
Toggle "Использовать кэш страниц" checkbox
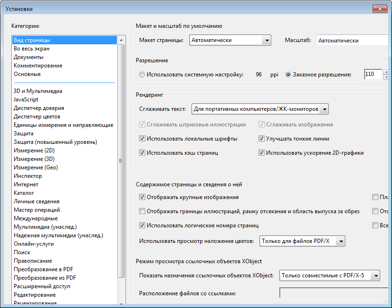click(x=142, y=152)
